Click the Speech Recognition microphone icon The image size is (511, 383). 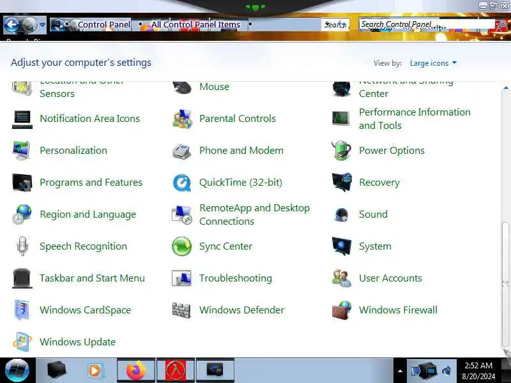(22, 246)
